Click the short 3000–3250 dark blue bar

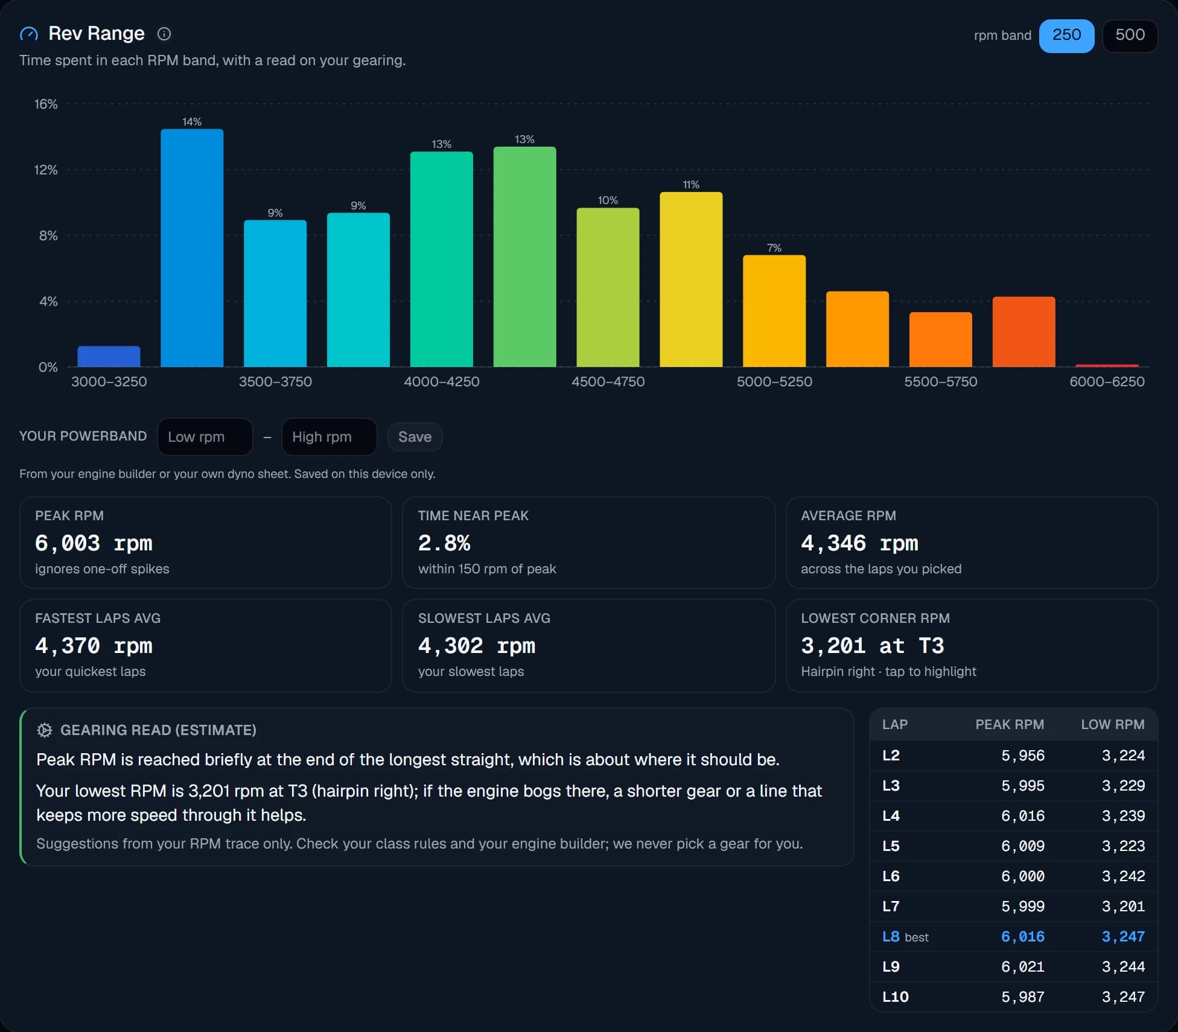(x=109, y=357)
